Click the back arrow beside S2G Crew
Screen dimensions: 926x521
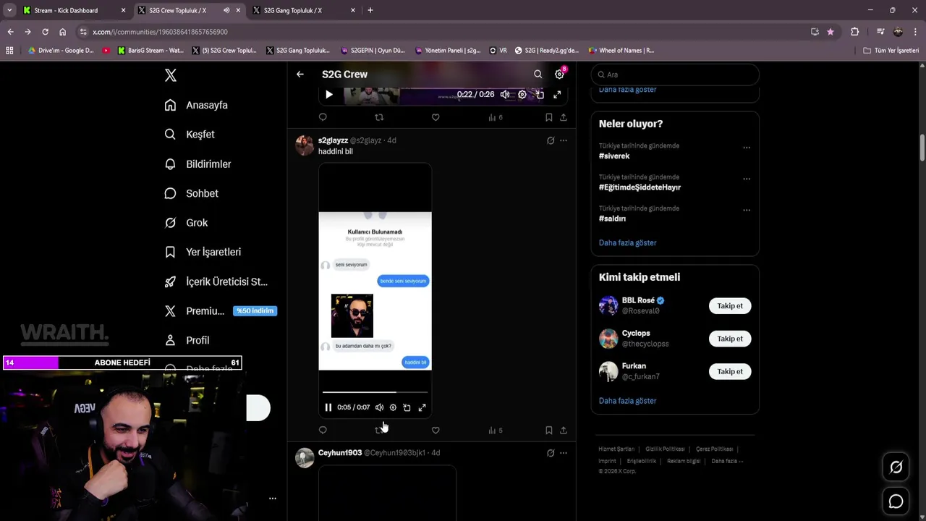click(300, 75)
